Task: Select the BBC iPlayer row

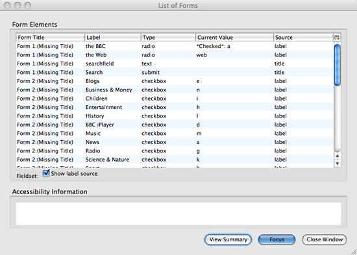Action: point(175,125)
